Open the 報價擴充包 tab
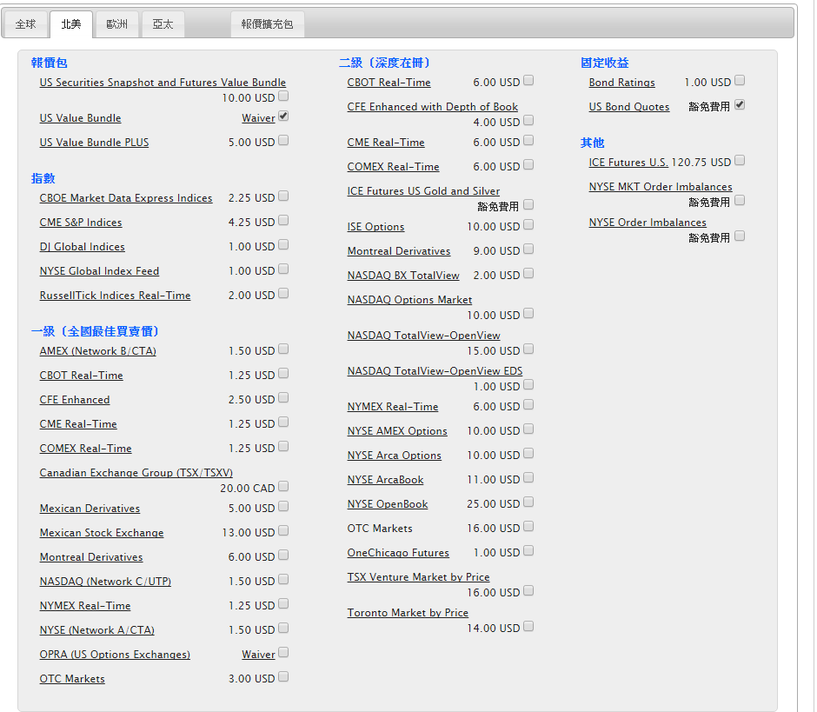The image size is (817, 712). coord(268,24)
